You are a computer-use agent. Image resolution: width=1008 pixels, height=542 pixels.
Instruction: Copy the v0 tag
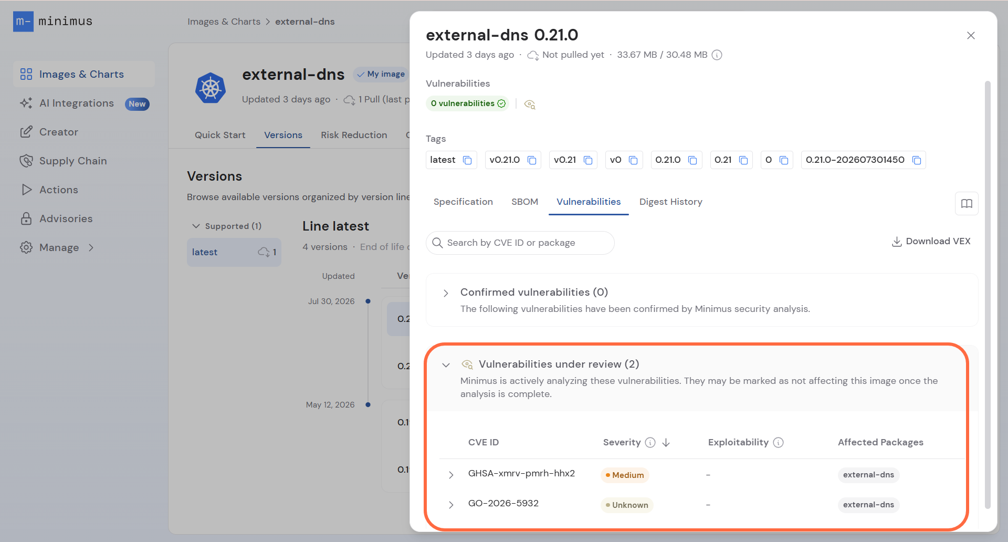tap(633, 160)
